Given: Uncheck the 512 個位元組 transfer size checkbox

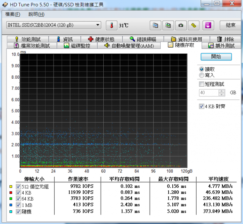Looking at the screenshot, I should (x=18, y=187).
